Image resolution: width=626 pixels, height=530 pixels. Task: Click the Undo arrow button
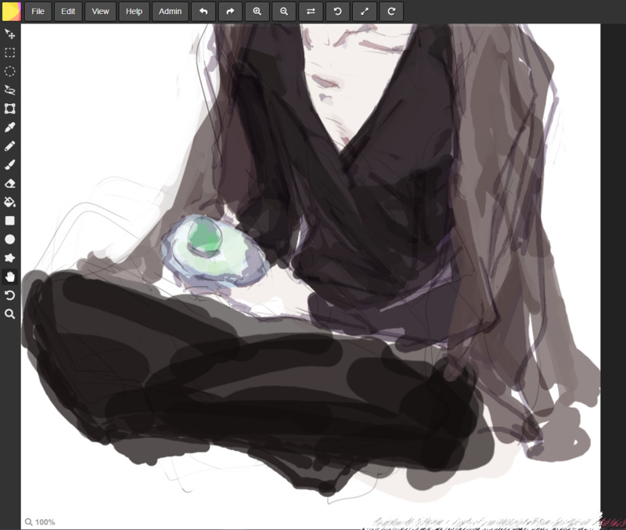(203, 11)
